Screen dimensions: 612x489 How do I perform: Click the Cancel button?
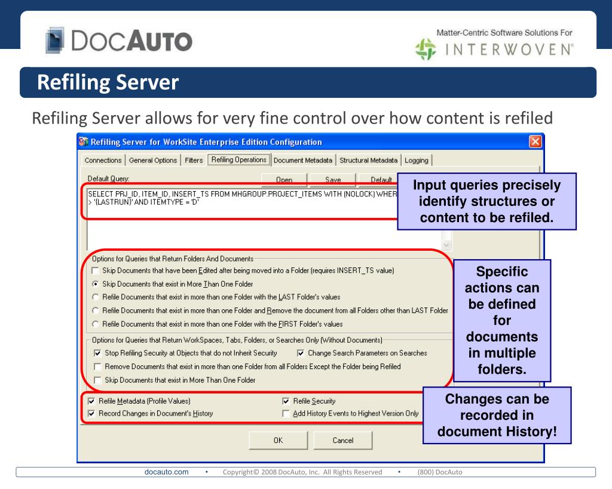(x=342, y=440)
